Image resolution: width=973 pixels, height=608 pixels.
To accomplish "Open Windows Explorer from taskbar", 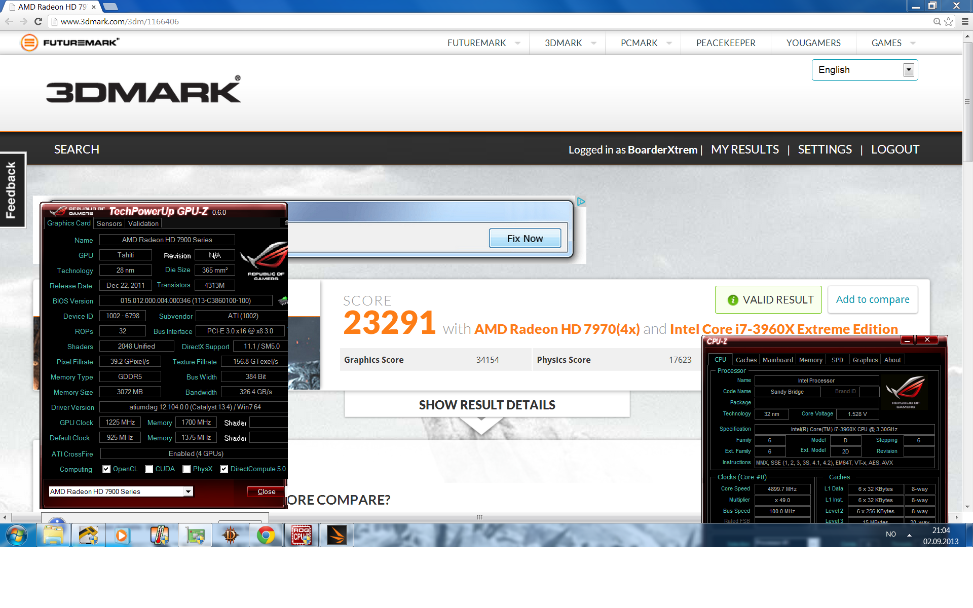I will coord(53,535).
